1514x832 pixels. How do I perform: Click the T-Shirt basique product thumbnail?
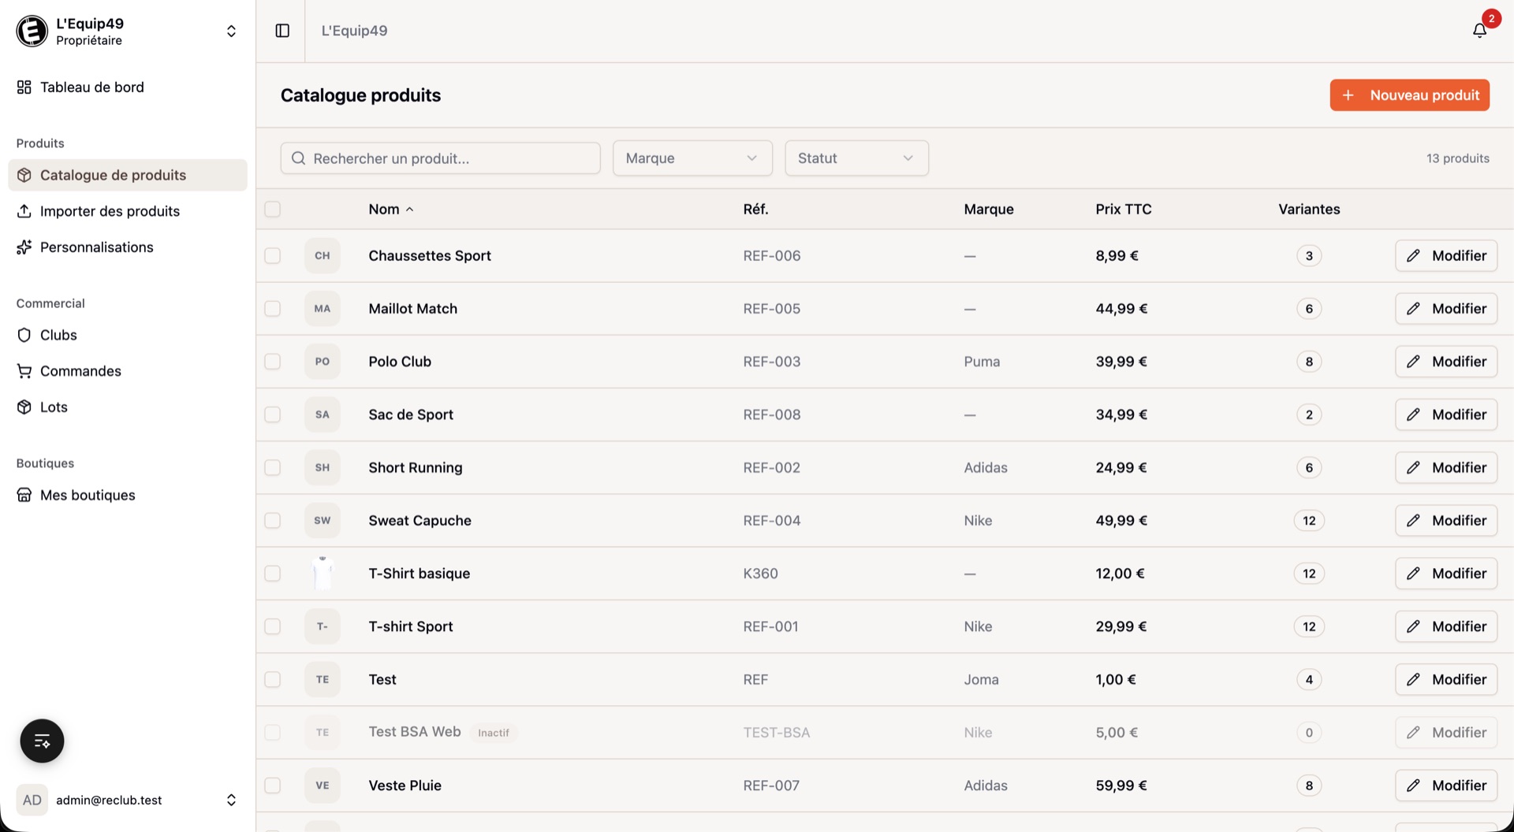[x=323, y=574]
